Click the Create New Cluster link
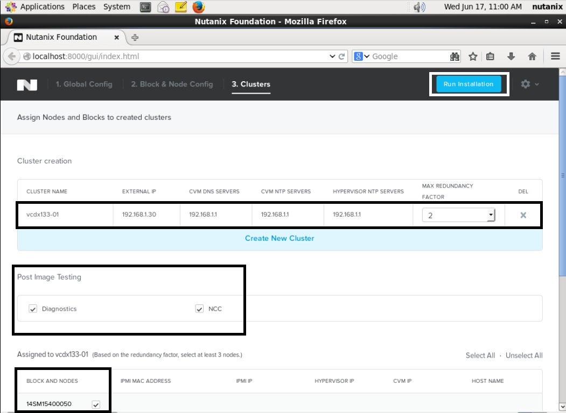 click(x=279, y=238)
